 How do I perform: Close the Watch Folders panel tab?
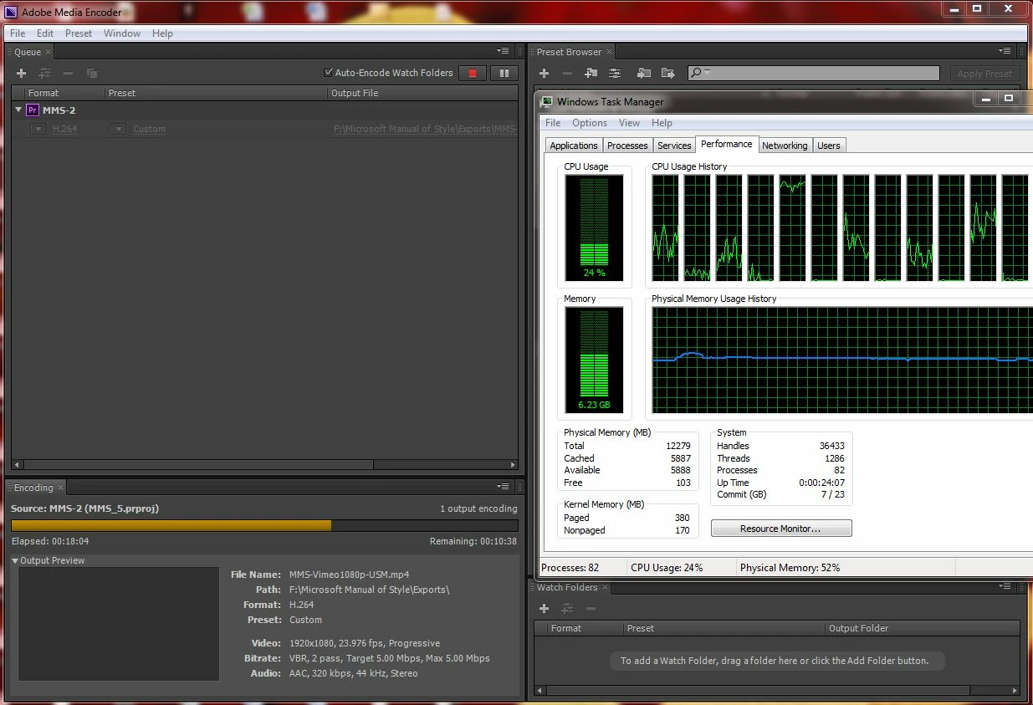coord(605,588)
